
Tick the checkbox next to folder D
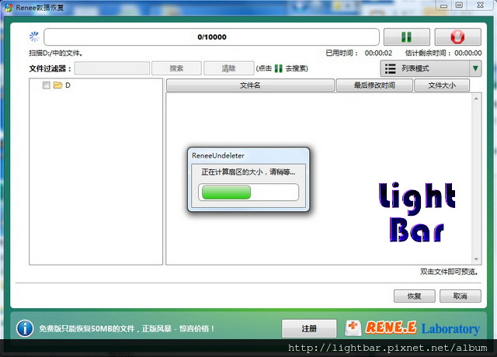47,85
